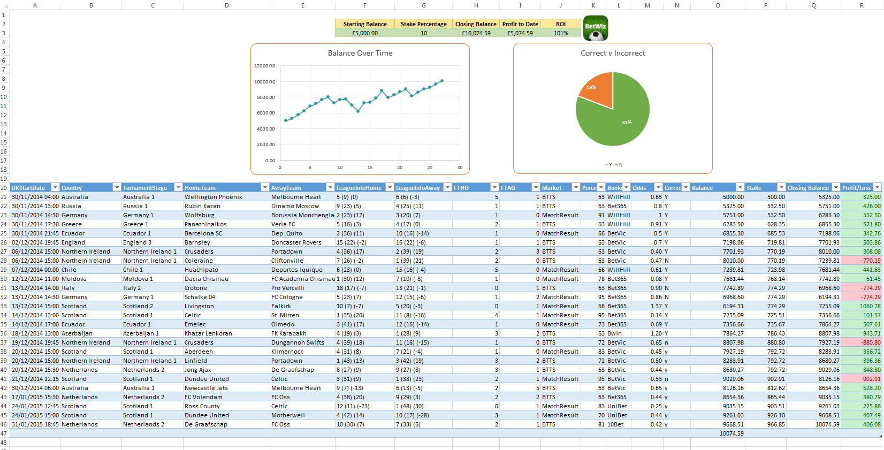Select the -902.91 loss cell
This screenshot has height=450, width=884.
tap(862, 379)
